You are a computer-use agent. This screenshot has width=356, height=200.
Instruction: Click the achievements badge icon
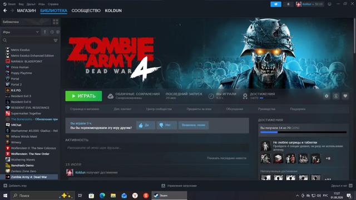[x=245, y=96]
